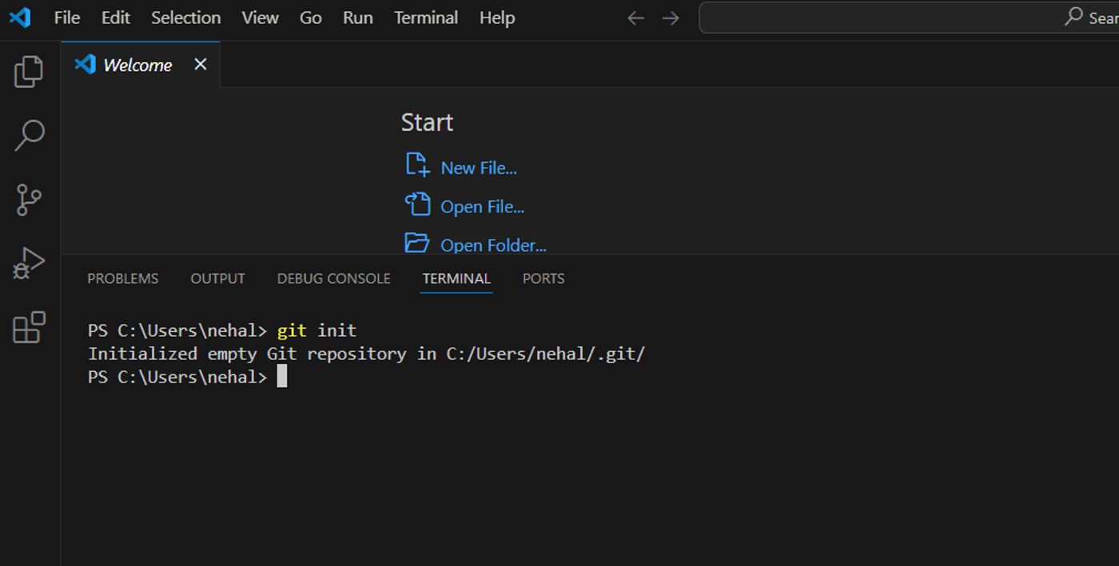
Task: Close the Welcome tab
Action: tap(201, 64)
